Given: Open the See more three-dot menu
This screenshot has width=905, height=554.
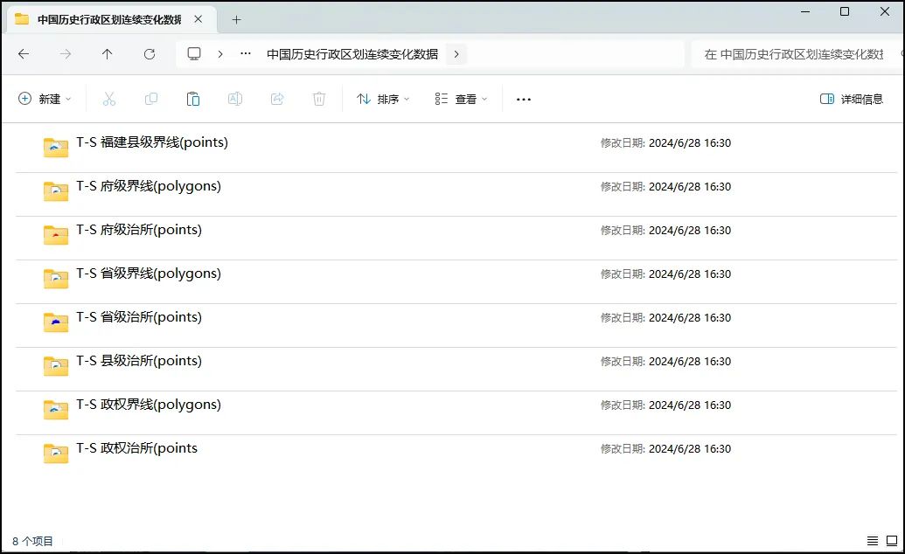Looking at the screenshot, I should [x=524, y=100].
